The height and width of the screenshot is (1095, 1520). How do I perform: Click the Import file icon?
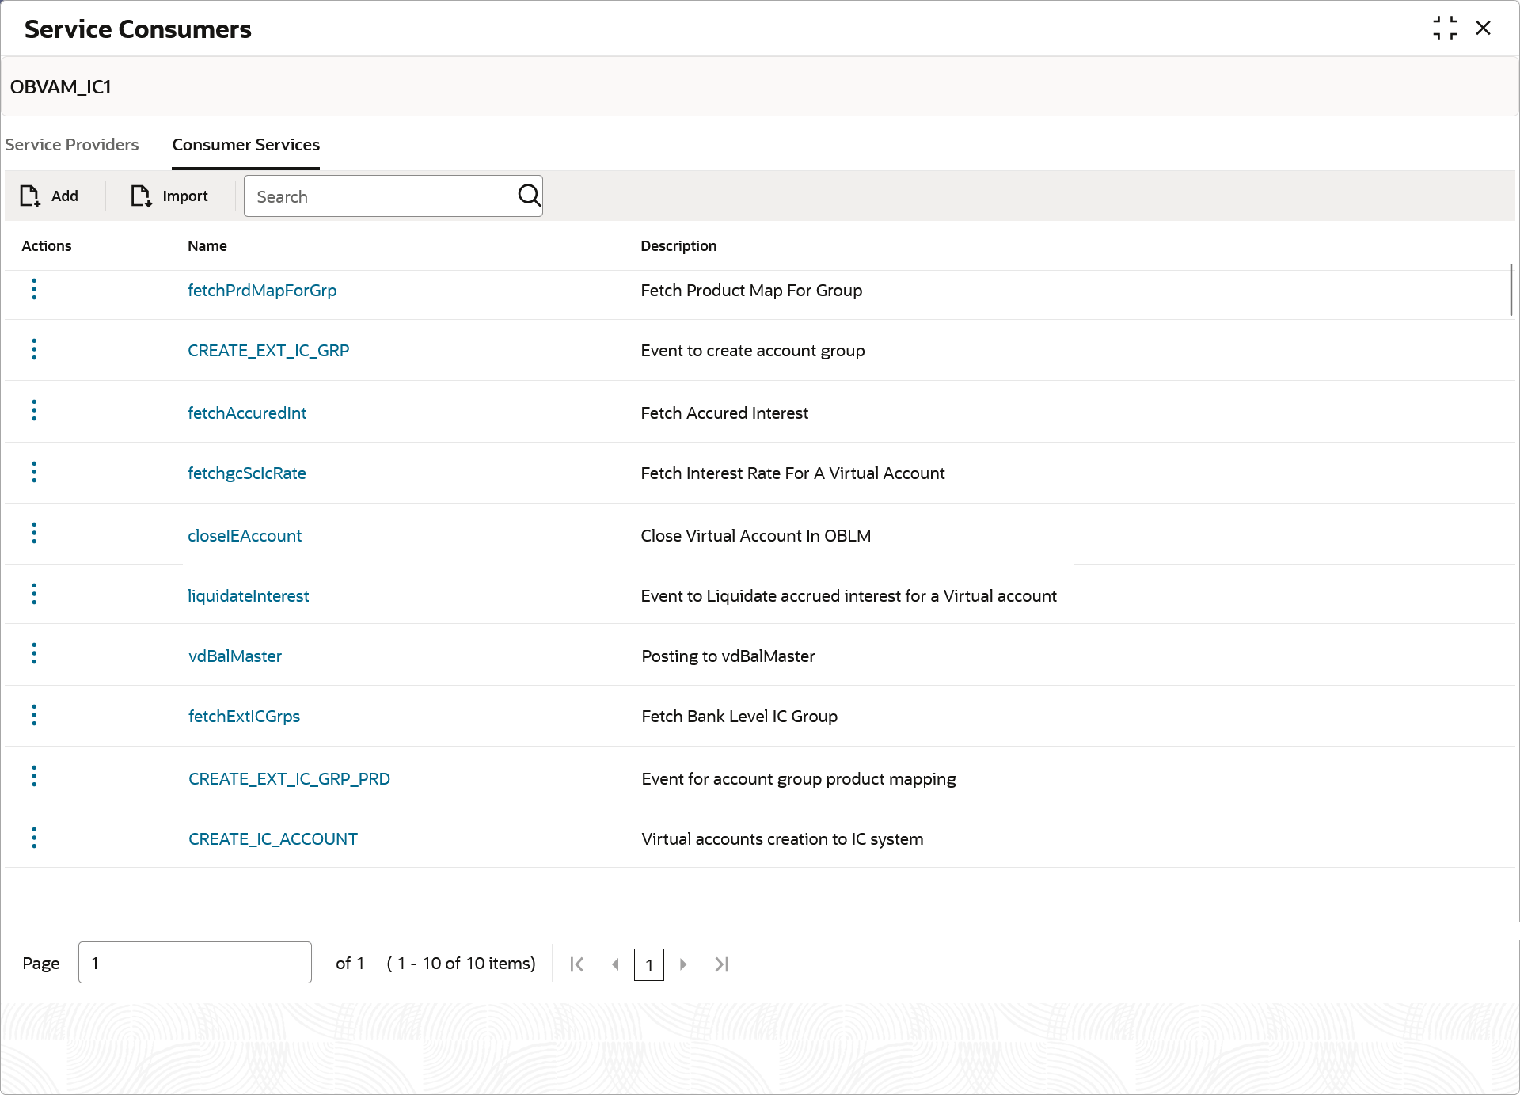[141, 196]
